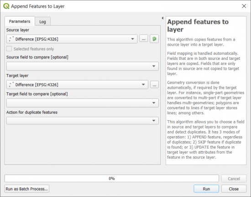The image size is (251, 197).
Task: Click the point layer icon in Source layer
Action: (11, 39)
